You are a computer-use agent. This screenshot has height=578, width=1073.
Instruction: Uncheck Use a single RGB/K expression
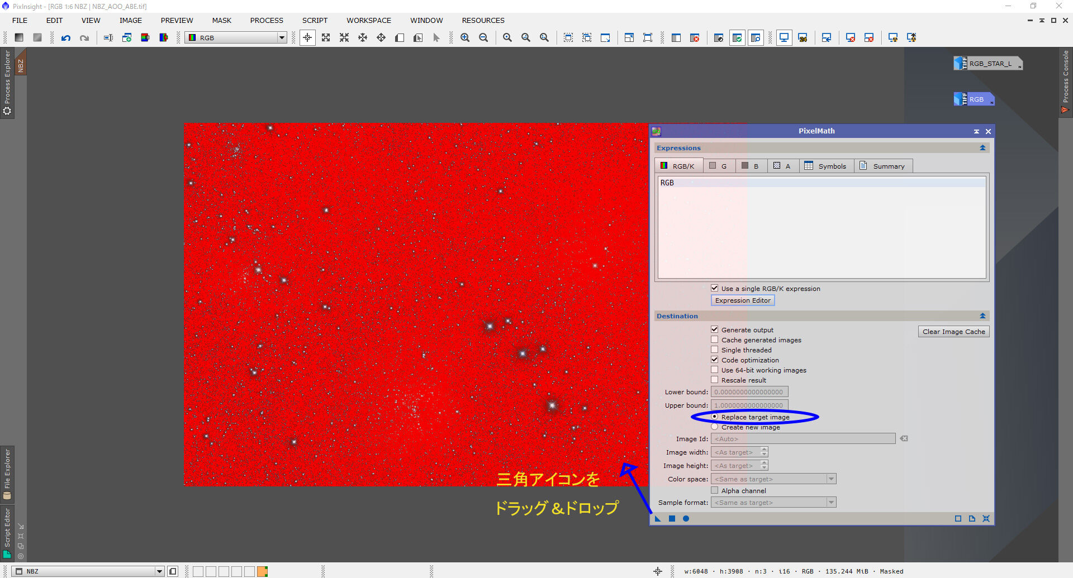pyautogui.click(x=715, y=288)
